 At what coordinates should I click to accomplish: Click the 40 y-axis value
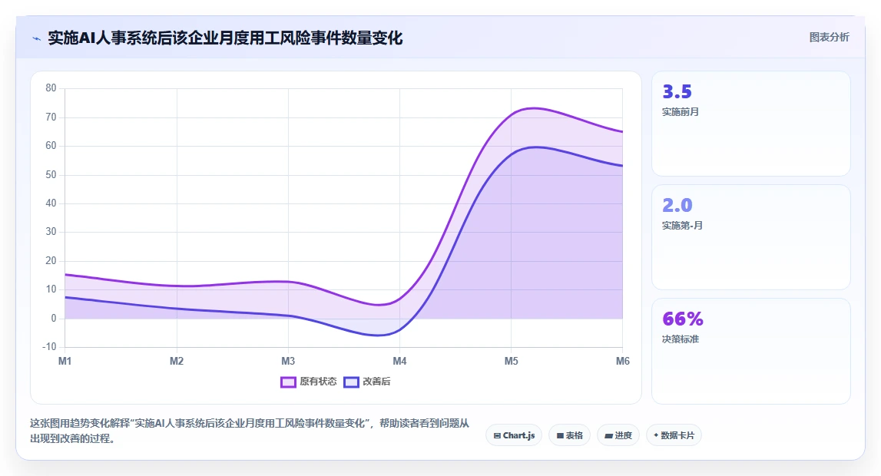pyautogui.click(x=51, y=203)
